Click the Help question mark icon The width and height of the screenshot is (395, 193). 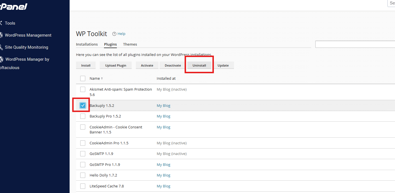click(114, 34)
